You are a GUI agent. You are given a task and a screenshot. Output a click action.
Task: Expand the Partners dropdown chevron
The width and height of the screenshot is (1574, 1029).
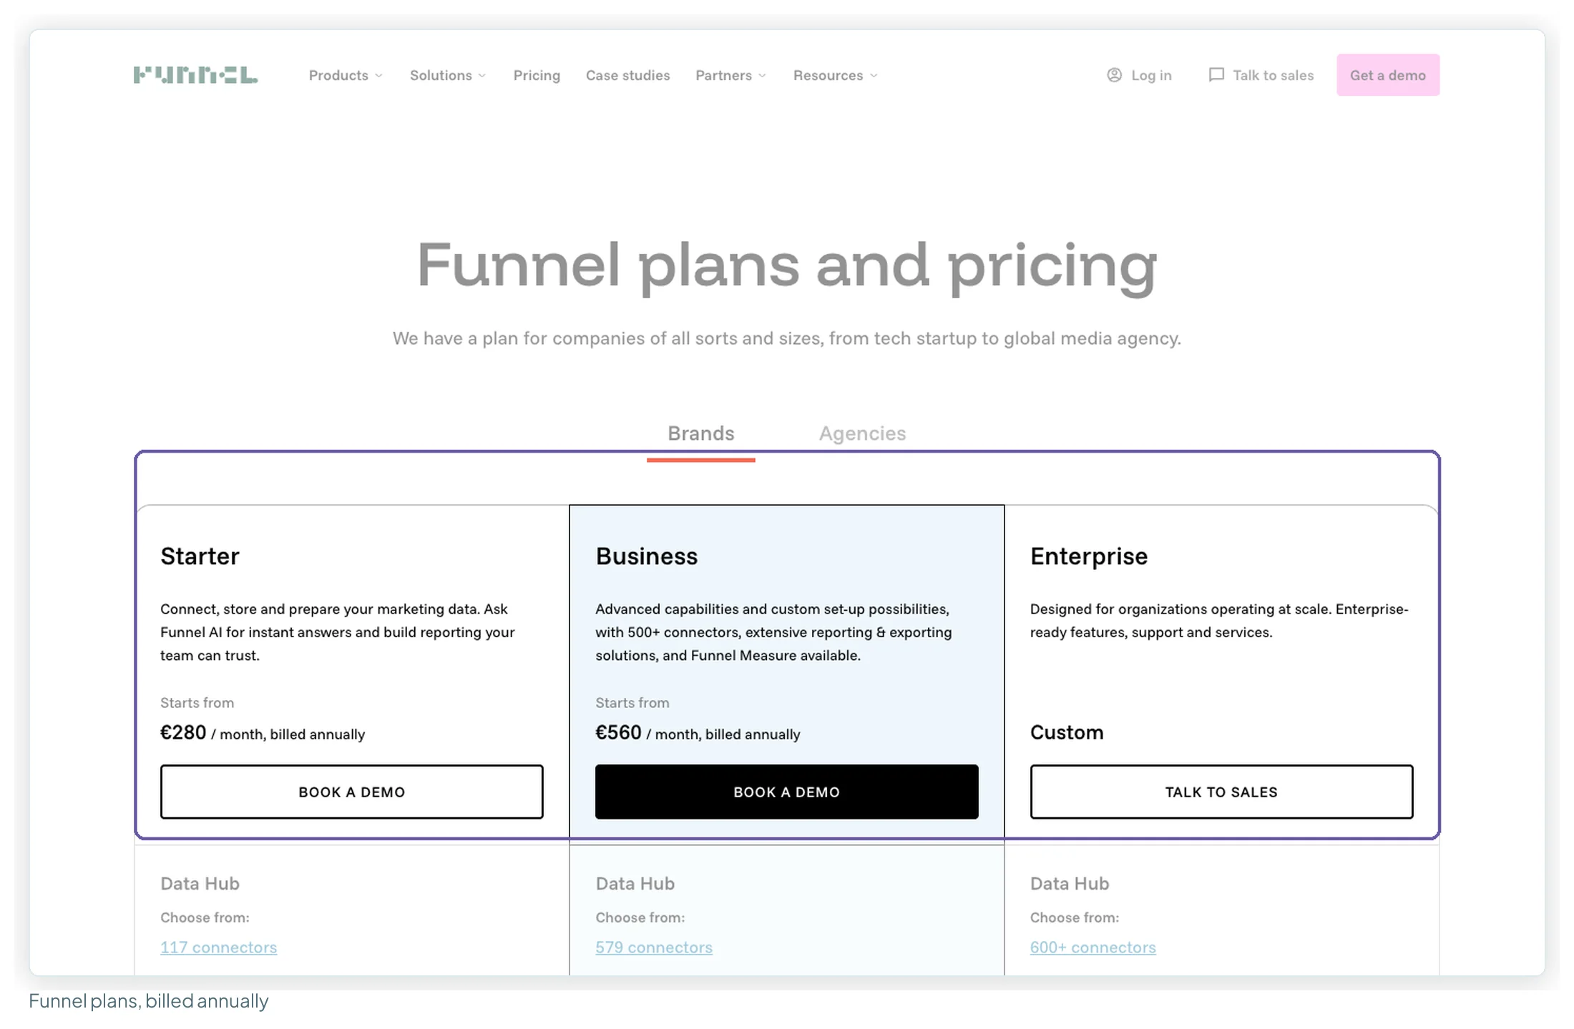[x=762, y=76]
